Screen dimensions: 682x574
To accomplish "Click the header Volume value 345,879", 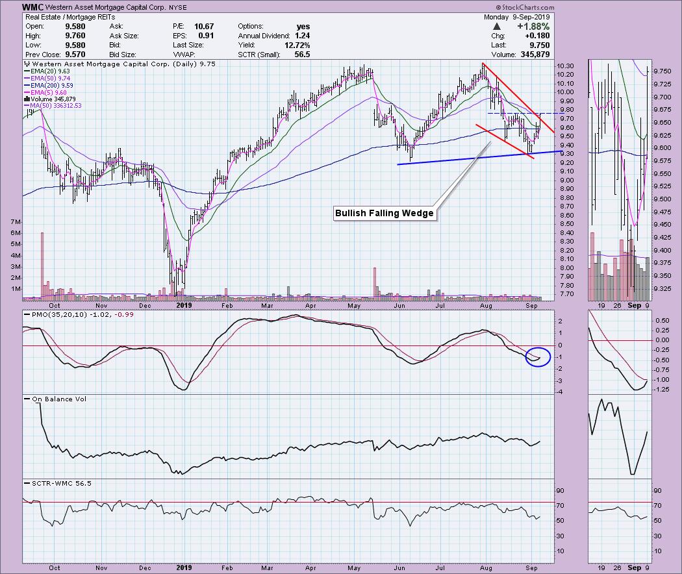I will point(535,55).
